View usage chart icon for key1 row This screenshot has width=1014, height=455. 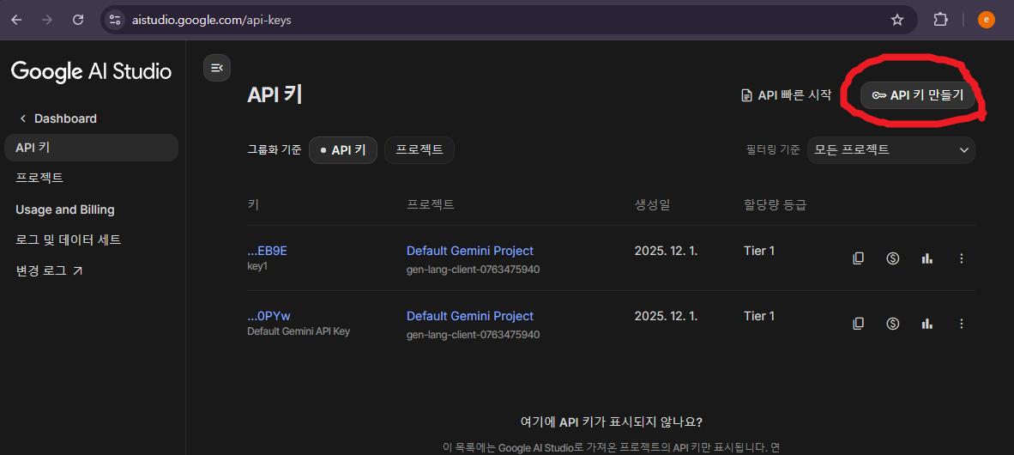[926, 258]
